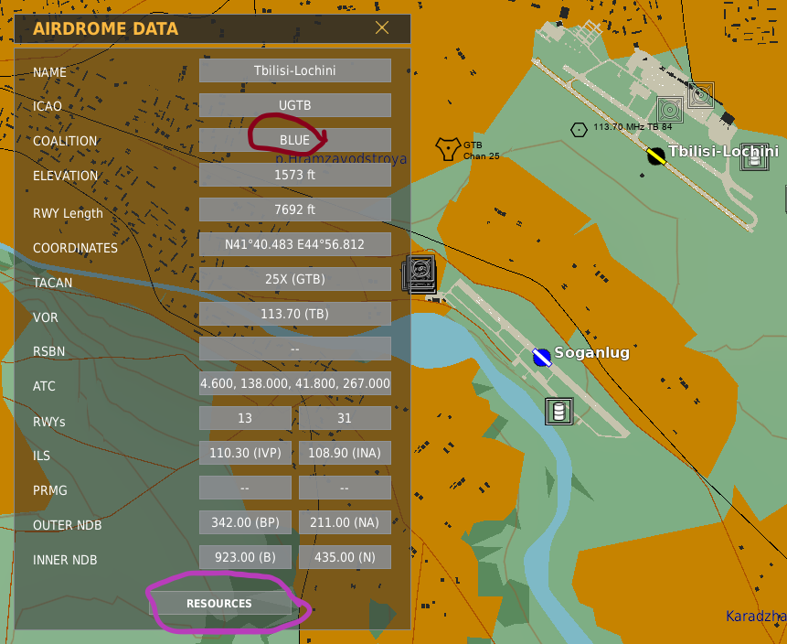Select runway 13 in RWYs row
Viewport: 787px width, 644px height.
[x=245, y=418]
